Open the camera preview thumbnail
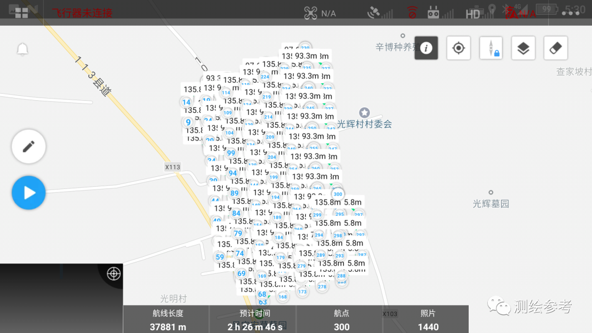Screen dimensions: 592x333 tap(61, 298)
